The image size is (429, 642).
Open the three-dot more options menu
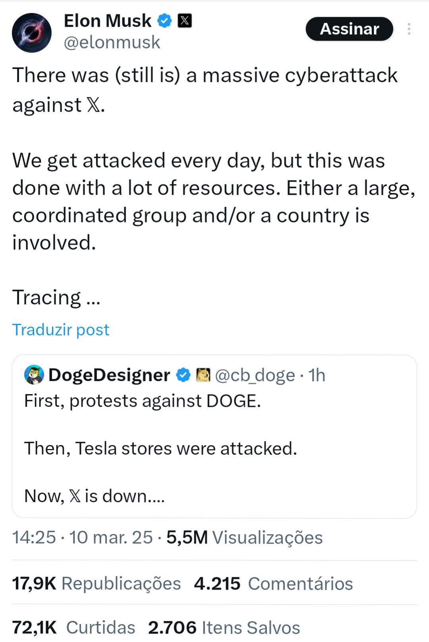(409, 29)
